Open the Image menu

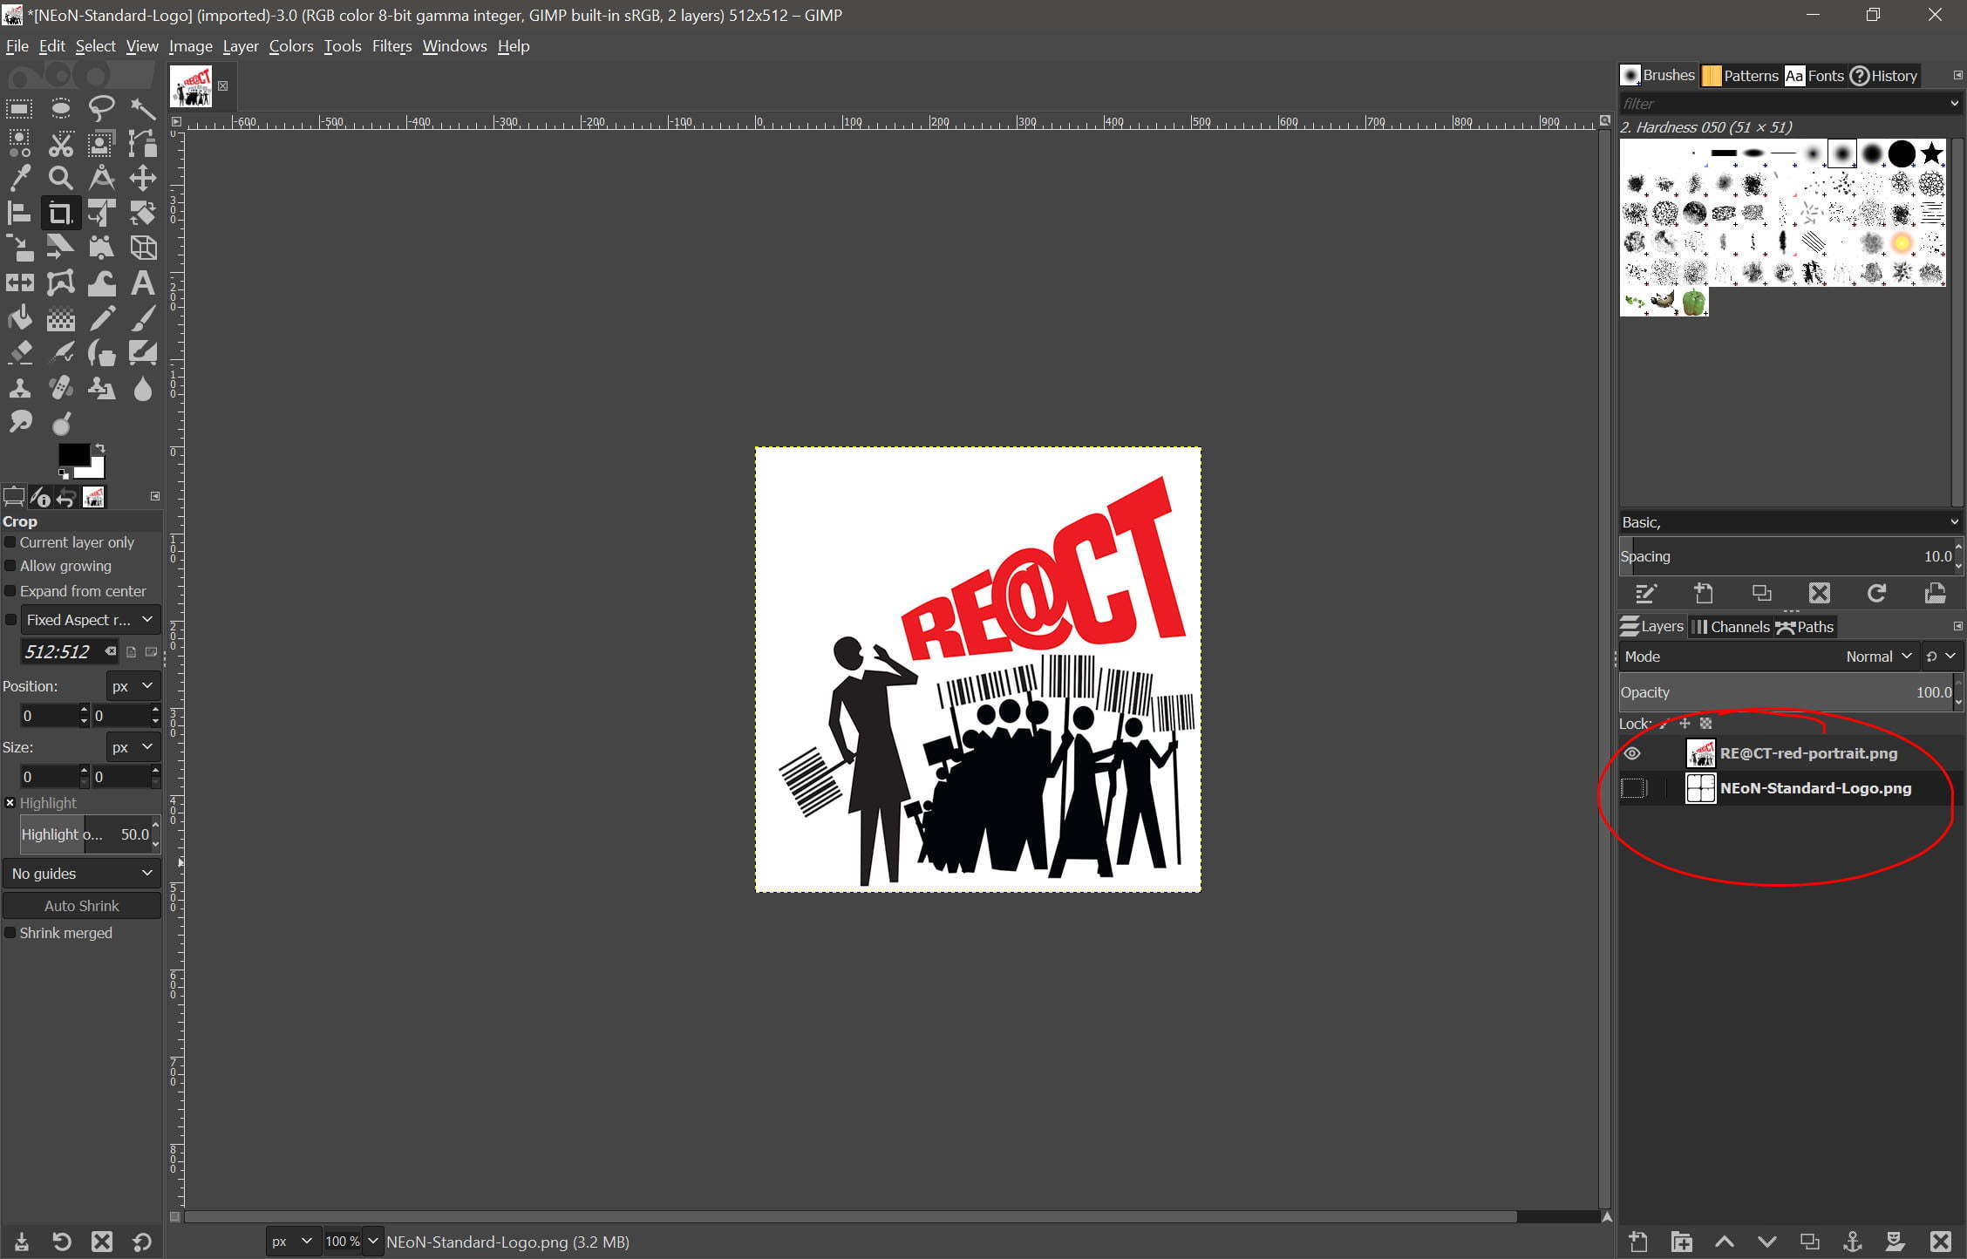click(x=190, y=46)
